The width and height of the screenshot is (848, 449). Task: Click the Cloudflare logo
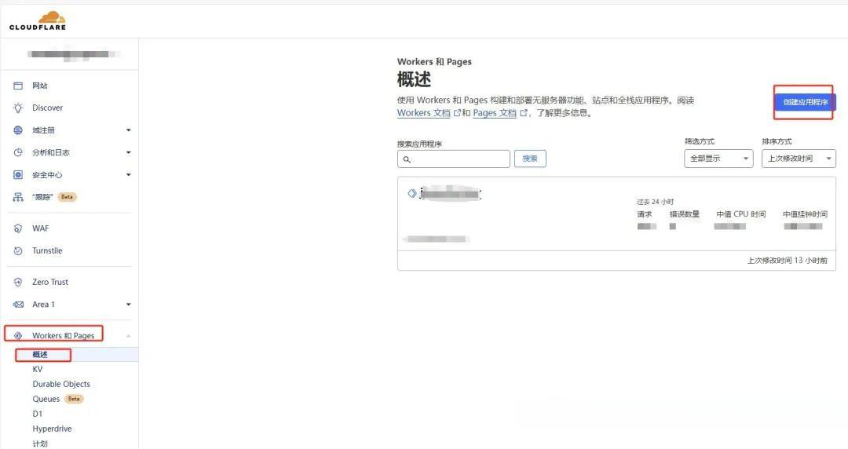(x=38, y=20)
